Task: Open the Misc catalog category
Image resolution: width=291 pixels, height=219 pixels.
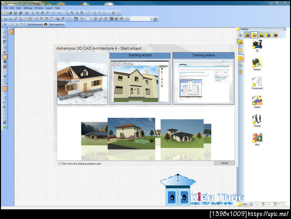Action: 257,139
